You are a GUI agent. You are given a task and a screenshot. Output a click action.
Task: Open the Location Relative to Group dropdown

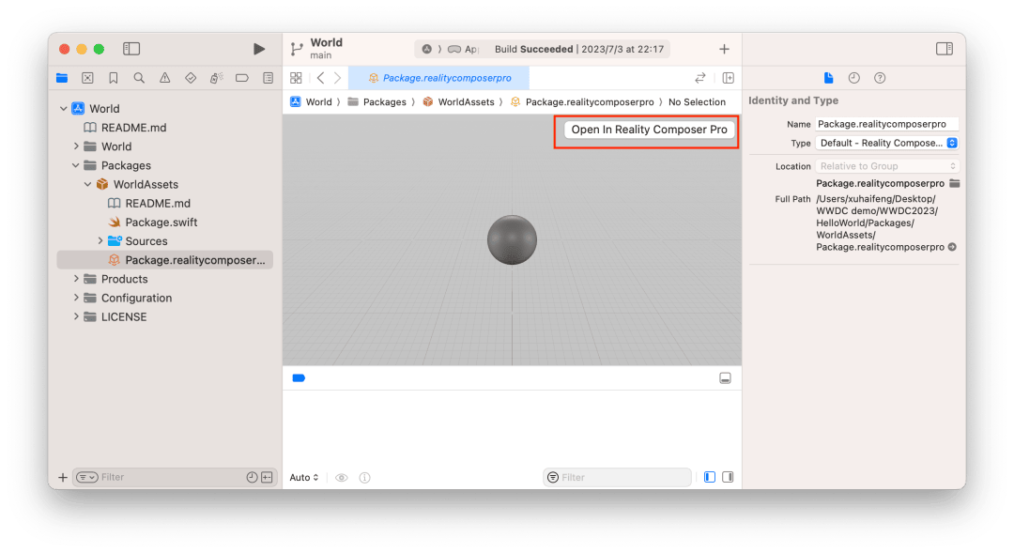[x=886, y=166]
